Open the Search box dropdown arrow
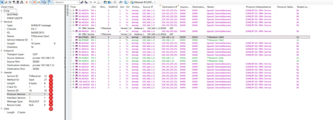The image size is (333, 120). [78, 2]
